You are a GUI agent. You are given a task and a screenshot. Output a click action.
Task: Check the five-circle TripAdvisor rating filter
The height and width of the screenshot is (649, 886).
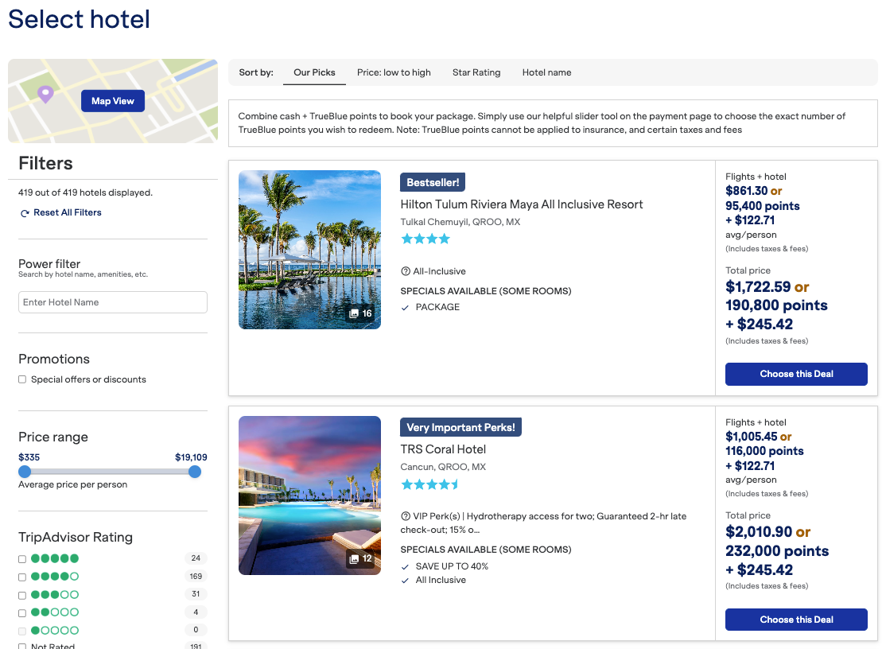(x=22, y=559)
